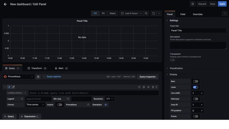Duplicate query A with the copy icon

pyautogui.click(x=144, y=87)
